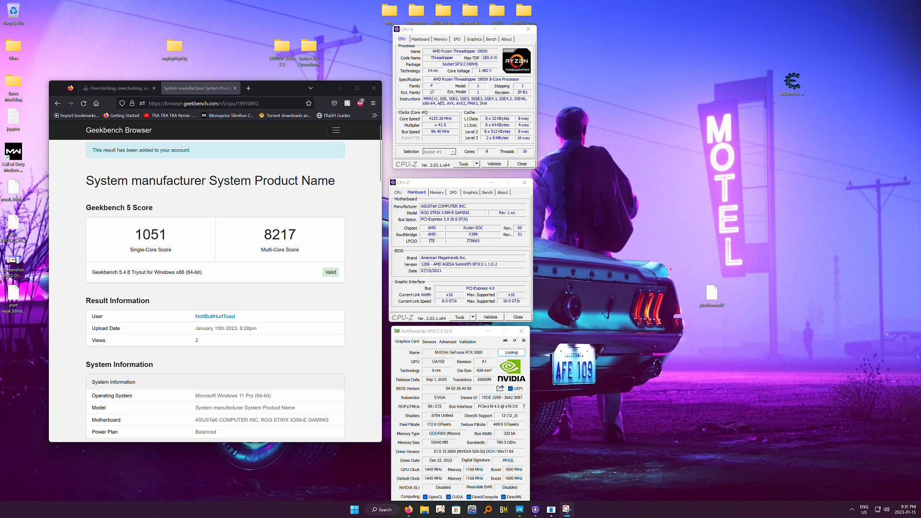Open Geekbench Browser home link

pos(118,130)
